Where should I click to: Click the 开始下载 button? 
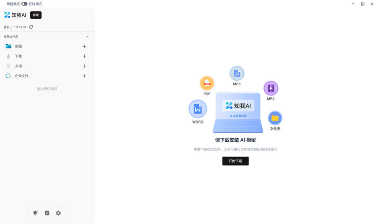(x=235, y=161)
